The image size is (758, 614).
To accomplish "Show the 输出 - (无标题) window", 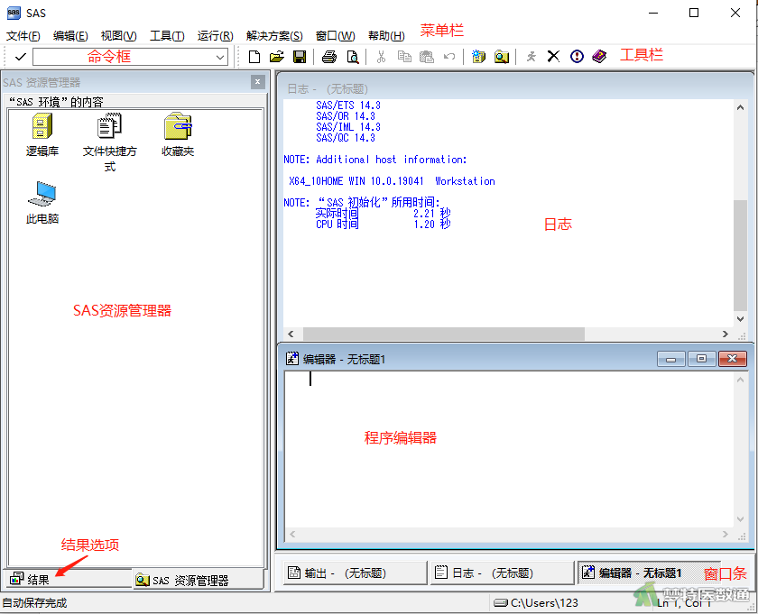I will 355,573.
